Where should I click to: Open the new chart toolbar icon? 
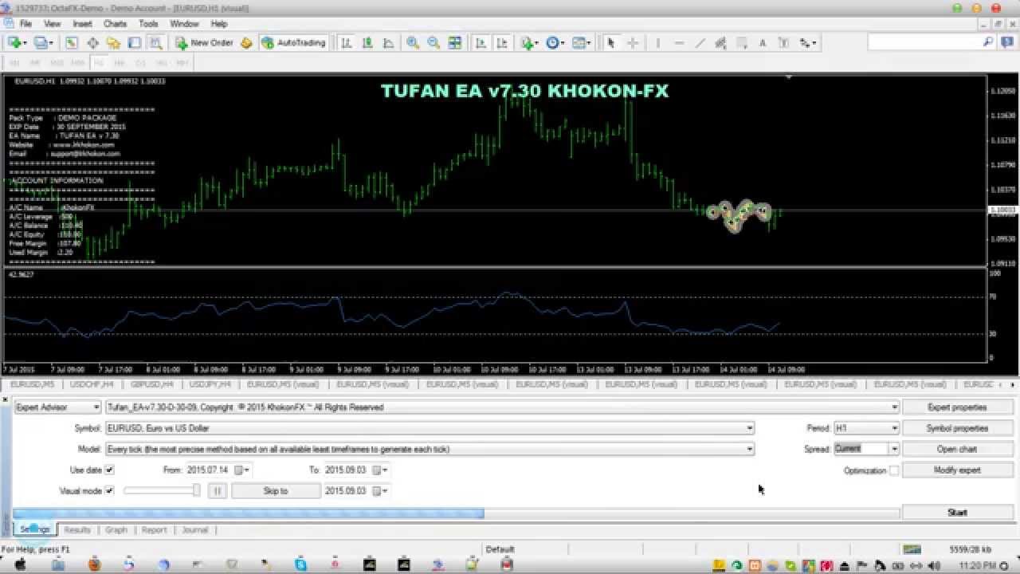pos(15,43)
